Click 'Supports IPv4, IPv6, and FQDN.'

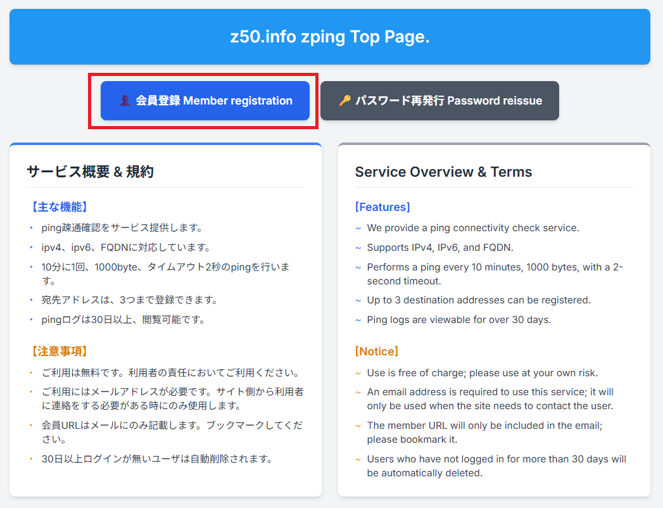(440, 247)
